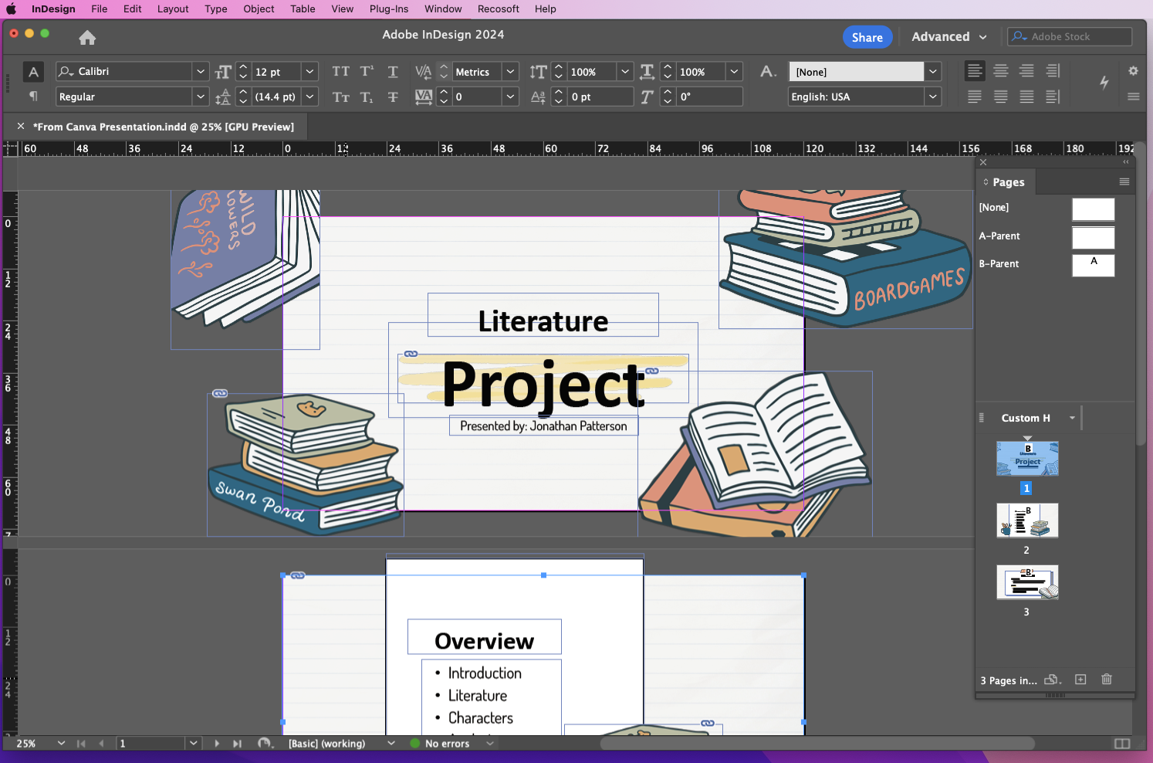Screen dimensions: 1153x763
Task: Select the From Canva Presentation.indd document tab
Action: coord(163,126)
